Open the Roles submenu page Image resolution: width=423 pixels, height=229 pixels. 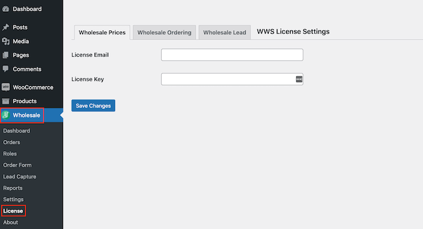[x=10, y=154]
